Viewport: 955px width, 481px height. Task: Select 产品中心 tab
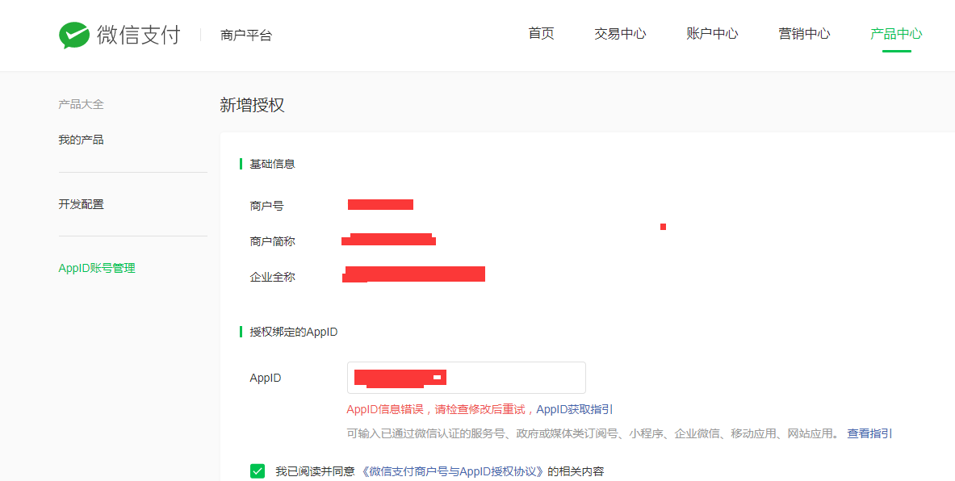pyautogui.click(x=896, y=33)
